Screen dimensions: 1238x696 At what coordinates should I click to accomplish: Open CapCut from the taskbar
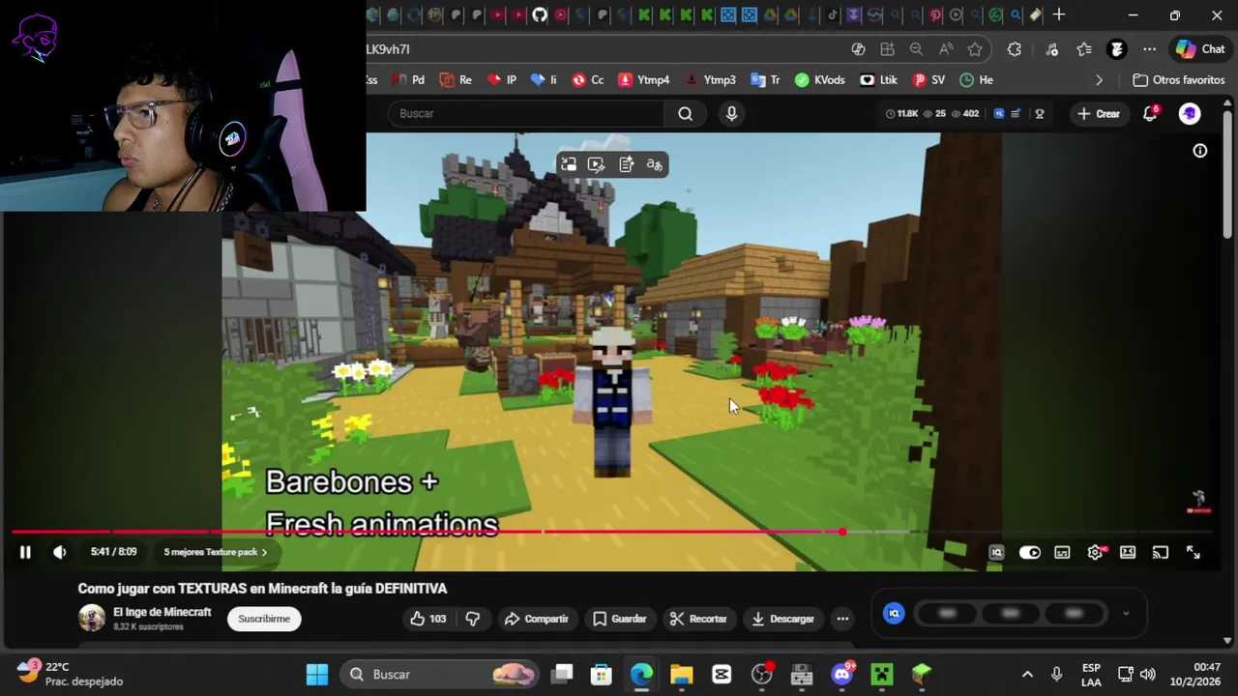722,675
